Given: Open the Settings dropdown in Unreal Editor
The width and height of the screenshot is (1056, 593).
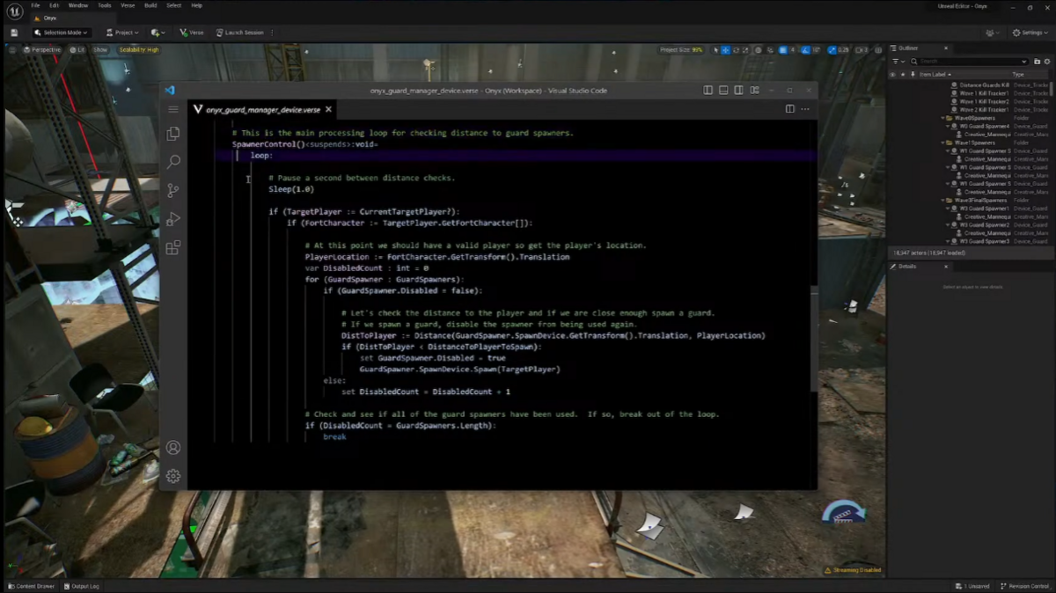Looking at the screenshot, I should (1029, 33).
